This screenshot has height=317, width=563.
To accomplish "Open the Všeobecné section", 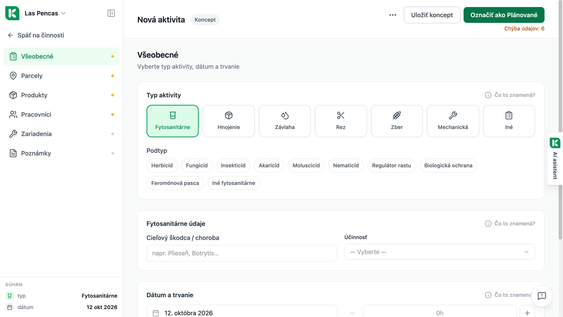I will 61,56.
